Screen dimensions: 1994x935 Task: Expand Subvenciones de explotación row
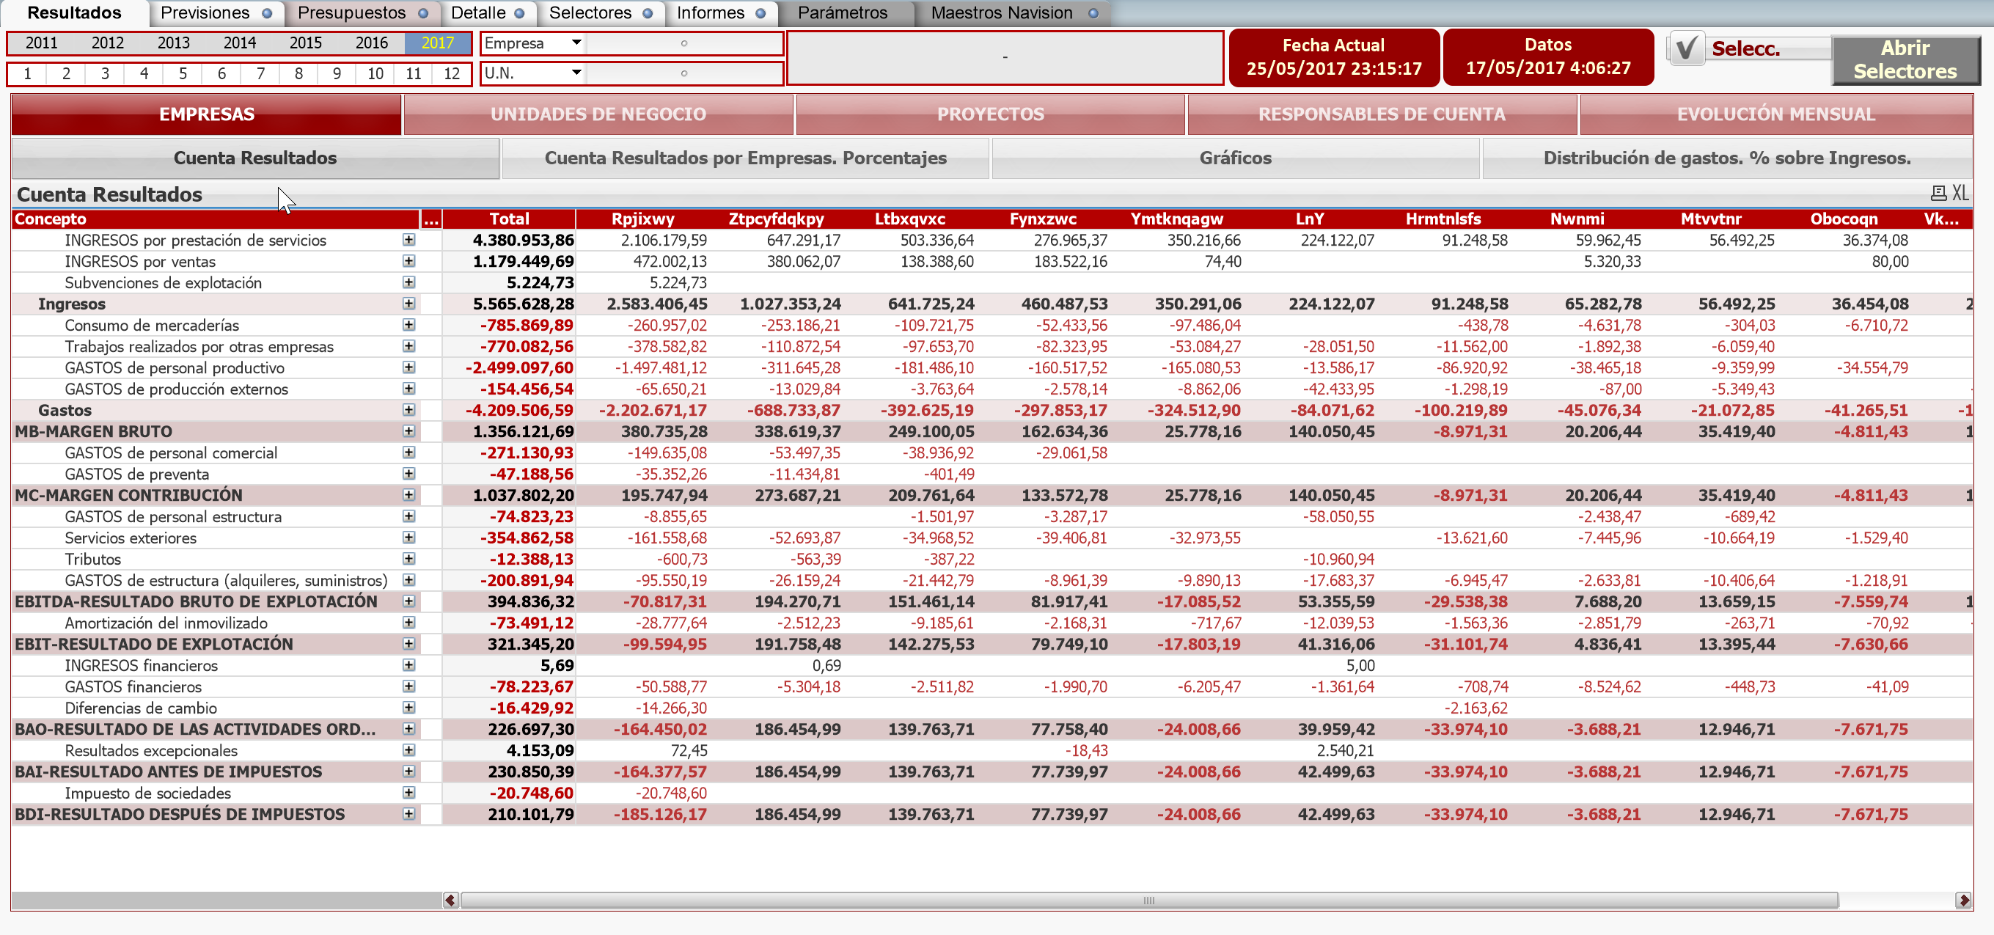click(x=408, y=282)
